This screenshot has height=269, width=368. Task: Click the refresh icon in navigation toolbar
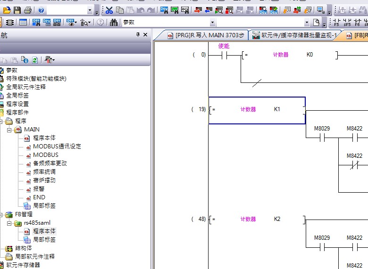(x=35, y=60)
